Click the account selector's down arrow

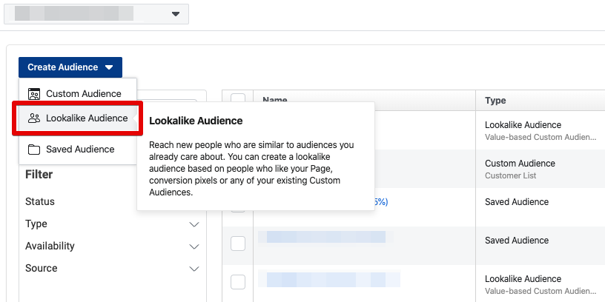176,14
